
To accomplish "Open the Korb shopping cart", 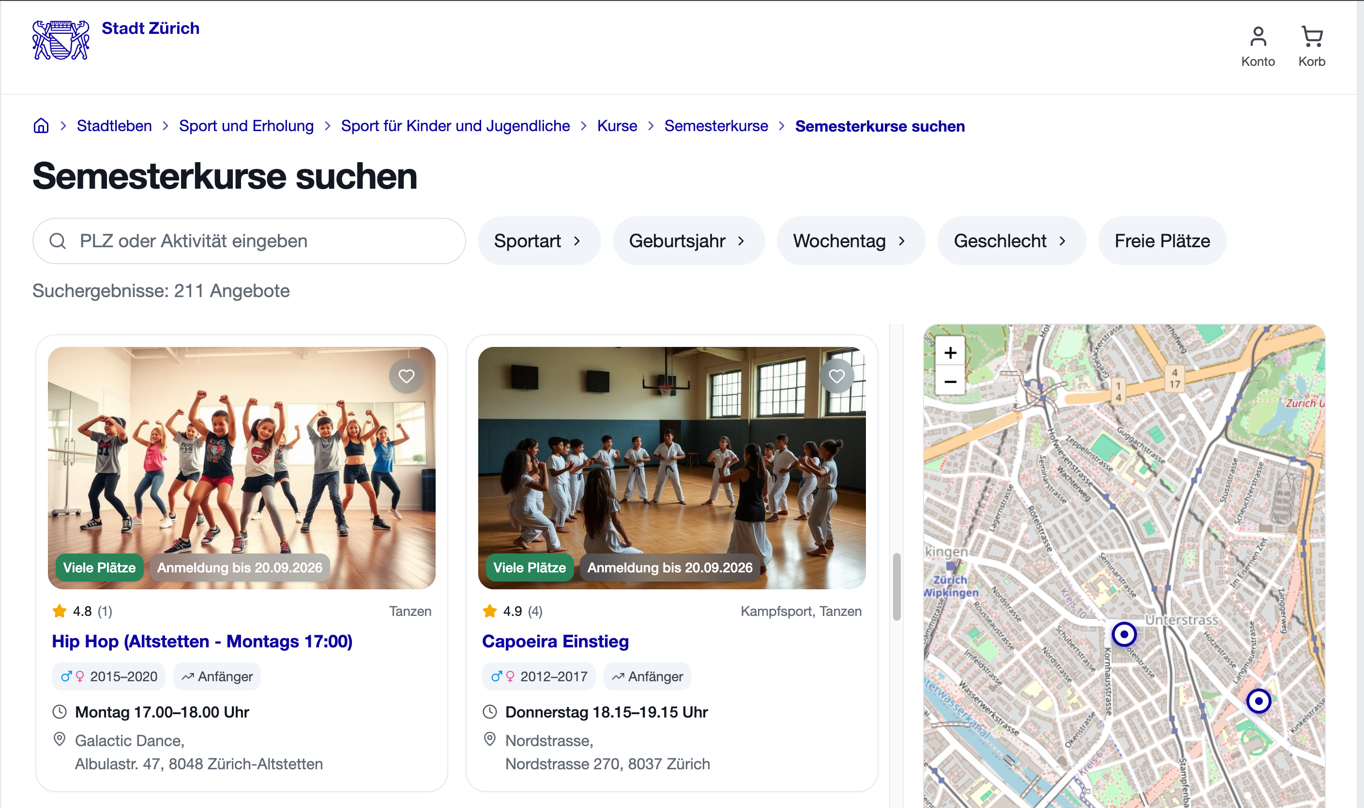I will [x=1312, y=47].
